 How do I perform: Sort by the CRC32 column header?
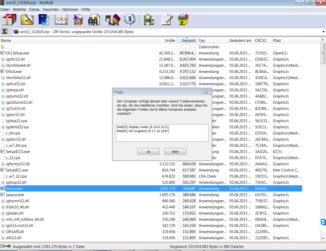(262, 40)
